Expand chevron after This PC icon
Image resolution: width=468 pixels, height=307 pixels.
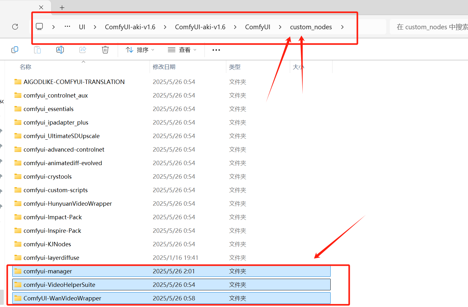[x=53, y=27]
